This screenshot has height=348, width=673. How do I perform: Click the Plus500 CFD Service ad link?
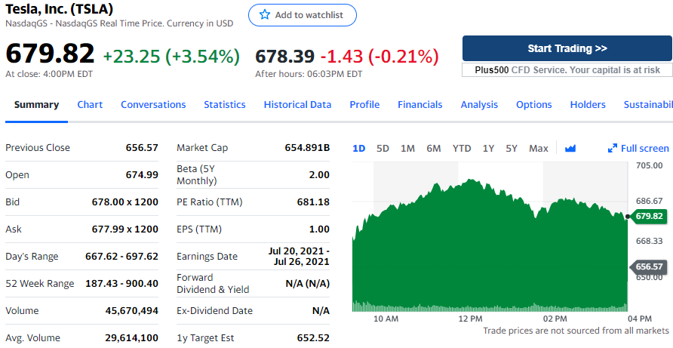(x=567, y=69)
